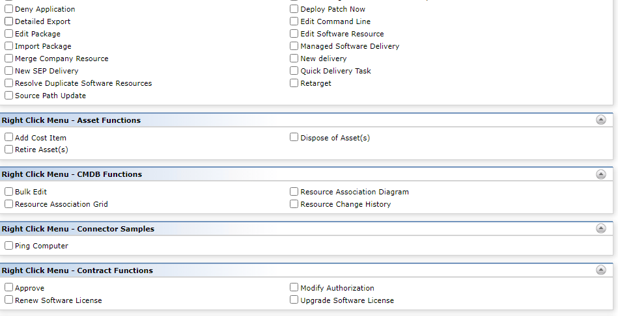Collapse the Connector Samples section

(600, 228)
